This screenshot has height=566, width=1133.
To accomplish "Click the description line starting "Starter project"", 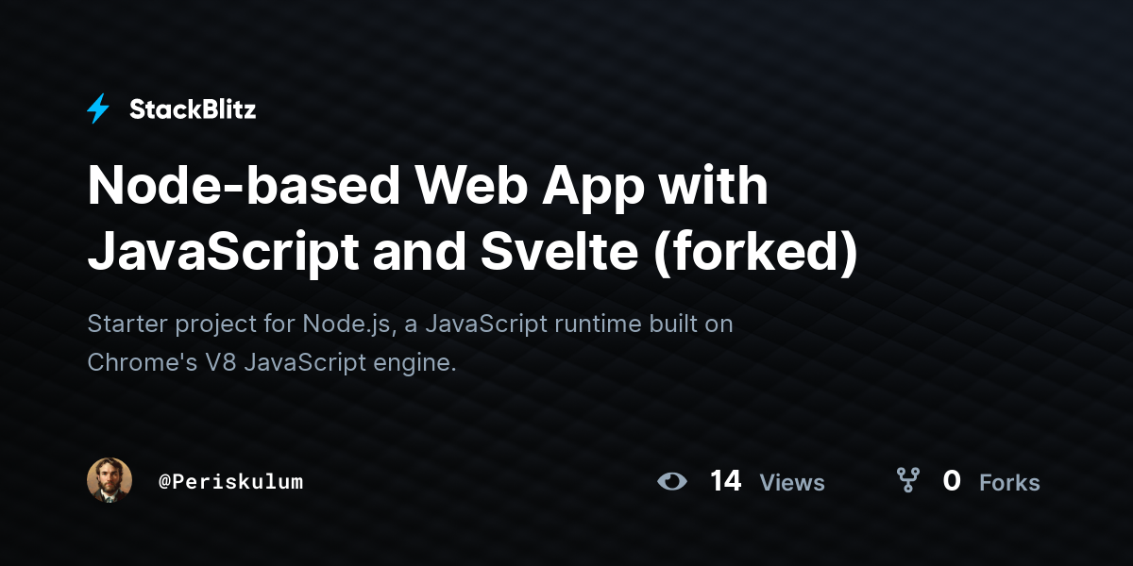I will click(x=411, y=325).
